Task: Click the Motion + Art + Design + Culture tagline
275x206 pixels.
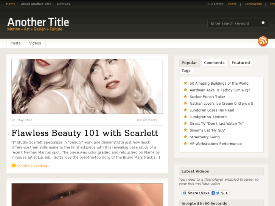Action: [x=35, y=29]
